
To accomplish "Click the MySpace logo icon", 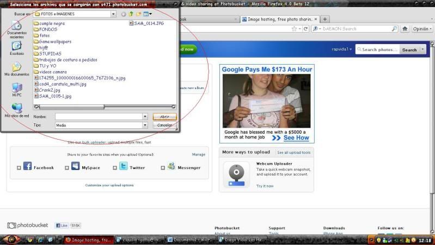I will click(76, 166).
